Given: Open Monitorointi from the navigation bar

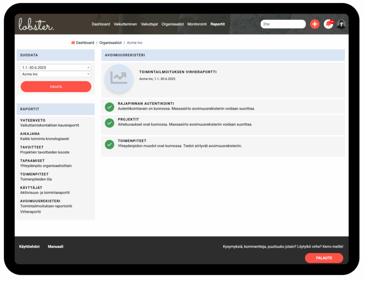Looking at the screenshot, I should pos(197,24).
